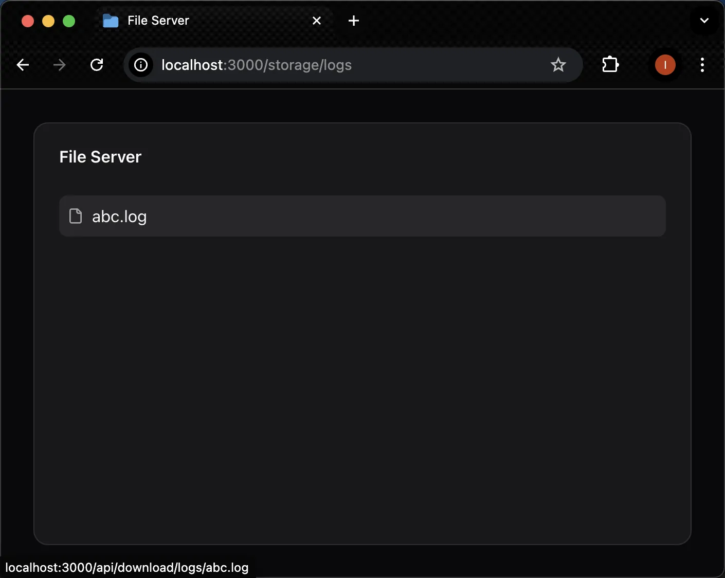Open the three-dot Chrome menu
The width and height of the screenshot is (725, 578).
pos(702,65)
